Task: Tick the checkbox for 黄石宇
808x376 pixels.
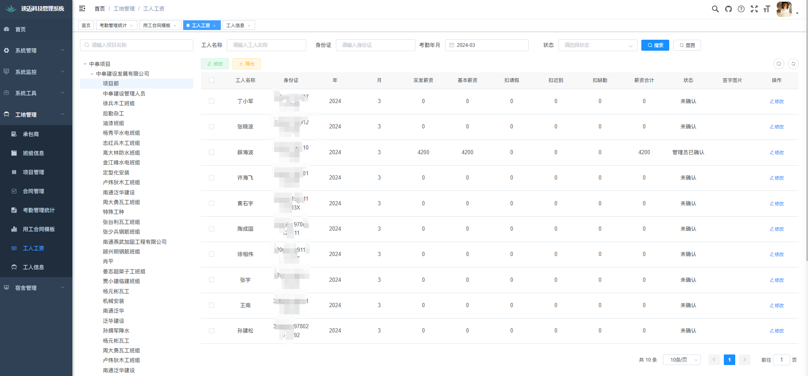Action: [x=212, y=203]
